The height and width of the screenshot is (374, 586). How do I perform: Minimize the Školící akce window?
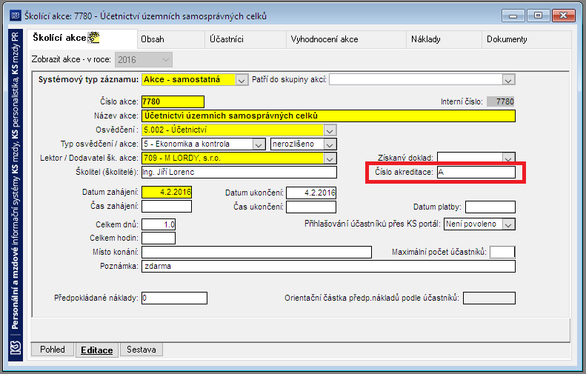513,16
